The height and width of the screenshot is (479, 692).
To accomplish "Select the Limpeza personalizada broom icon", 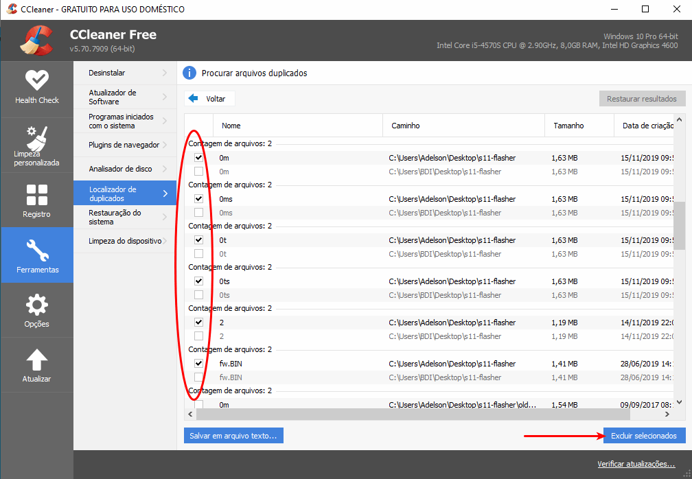I will tap(37, 138).
